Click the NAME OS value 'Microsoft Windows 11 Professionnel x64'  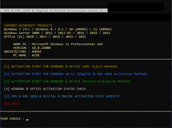click(67, 44)
